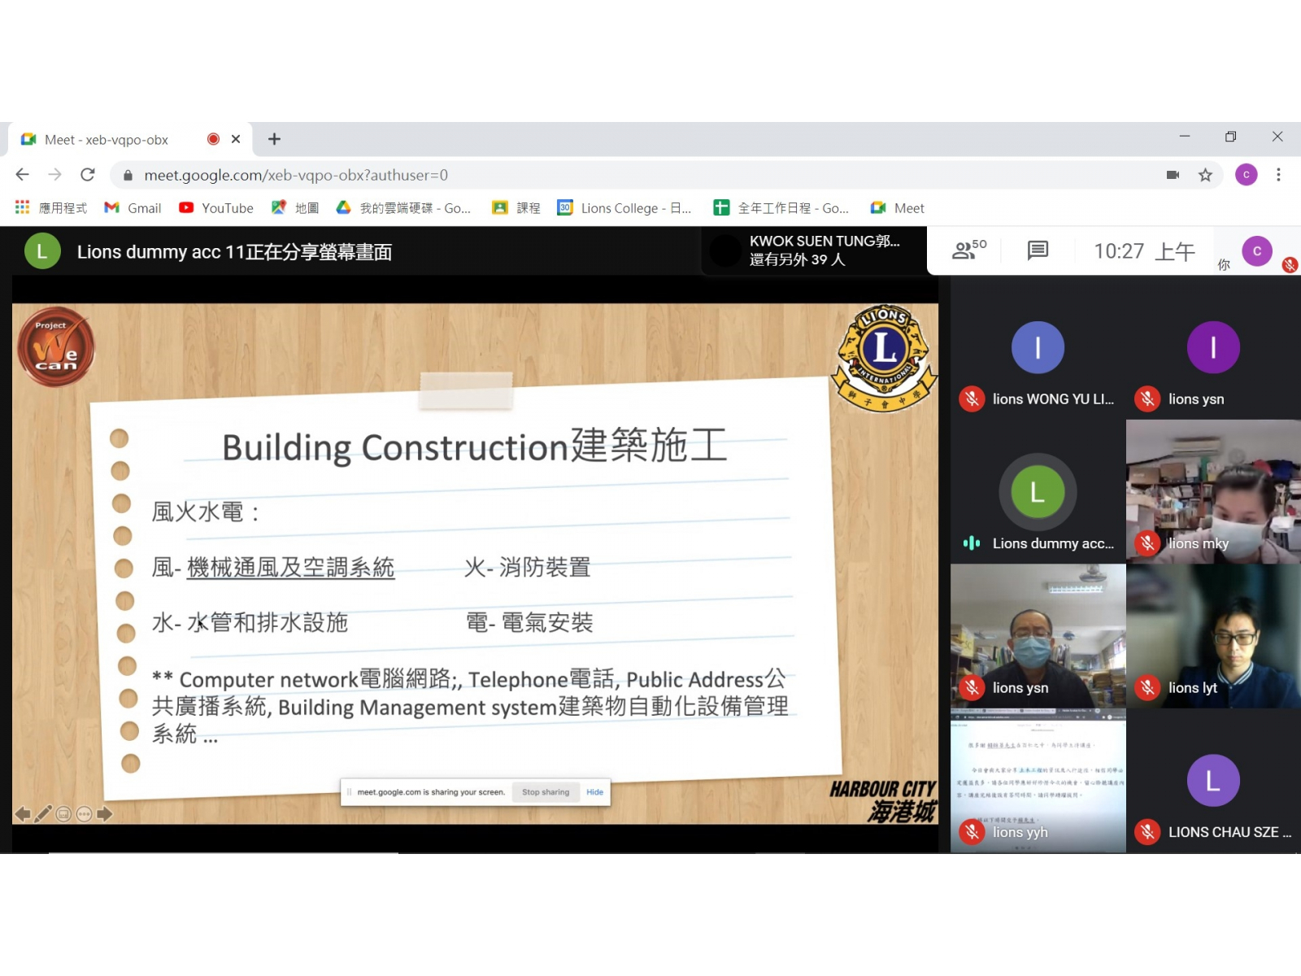Select the lions lyt video tile
Image resolution: width=1301 pixels, height=976 pixels.
tap(1213, 636)
